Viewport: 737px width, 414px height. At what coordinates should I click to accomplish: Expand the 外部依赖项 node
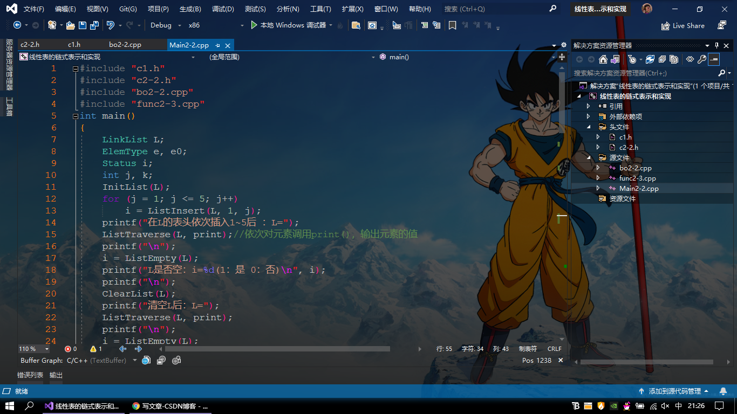[x=589, y=116]
